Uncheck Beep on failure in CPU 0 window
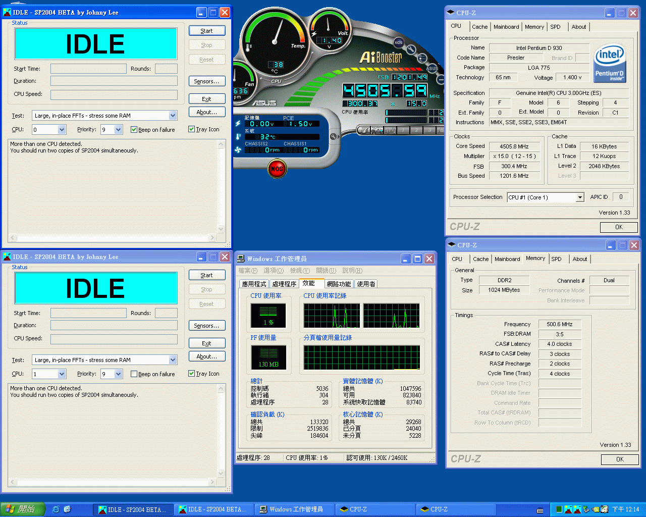The image size is (646, 517). coord(134,130)
